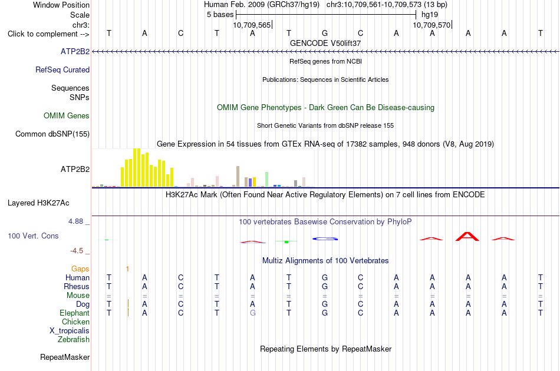Click the 10,709,570 position marker
Viewport: 560px width, 371px height.
coord(432,25)
